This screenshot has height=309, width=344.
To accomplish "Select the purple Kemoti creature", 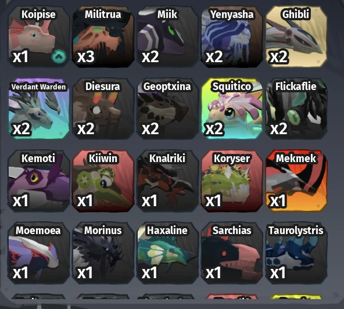I will [x=39, y=181].
